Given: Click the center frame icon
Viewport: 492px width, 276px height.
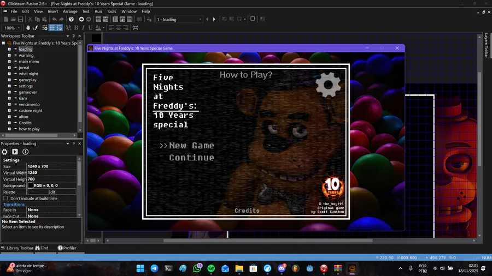Looking at the screenshot, I should (136, 28).
